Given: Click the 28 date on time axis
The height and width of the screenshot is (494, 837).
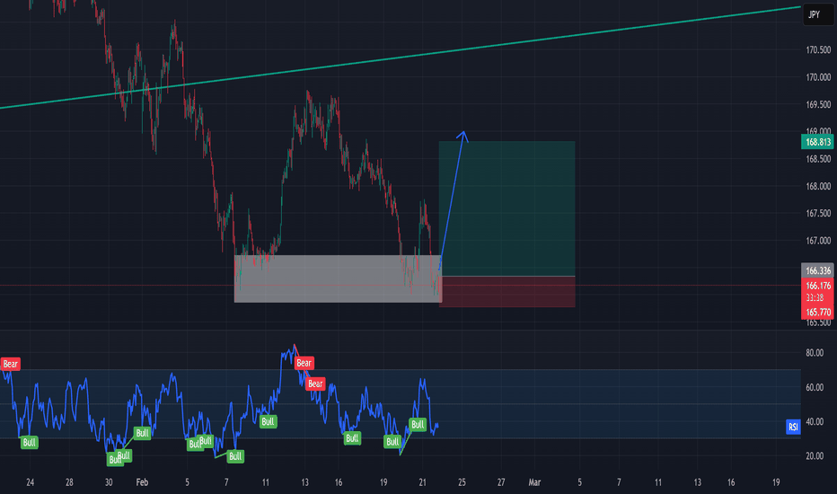Looking at the screenshot, I should click(69, 482).
